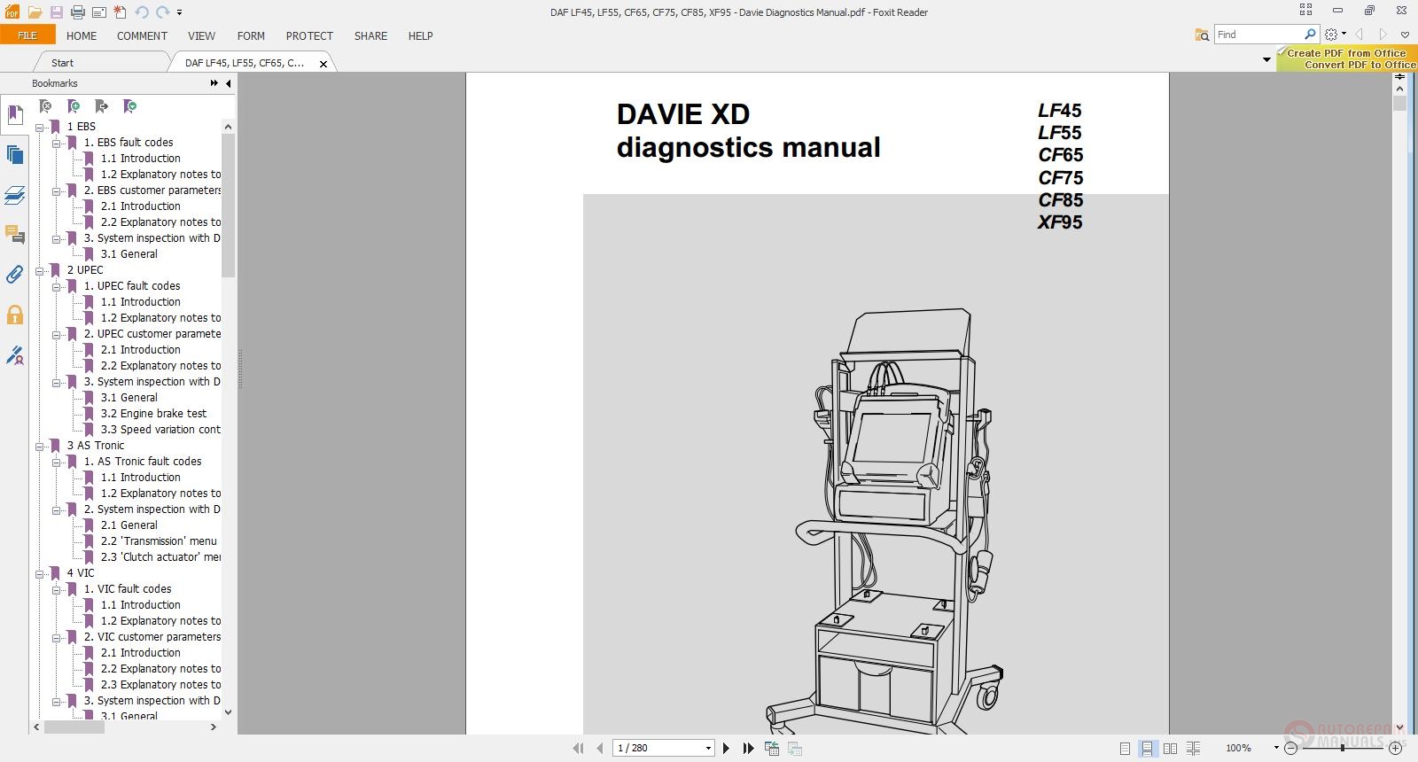
Task: Collapse the Bookmarks navigation panel arrow
Action: 228,83
